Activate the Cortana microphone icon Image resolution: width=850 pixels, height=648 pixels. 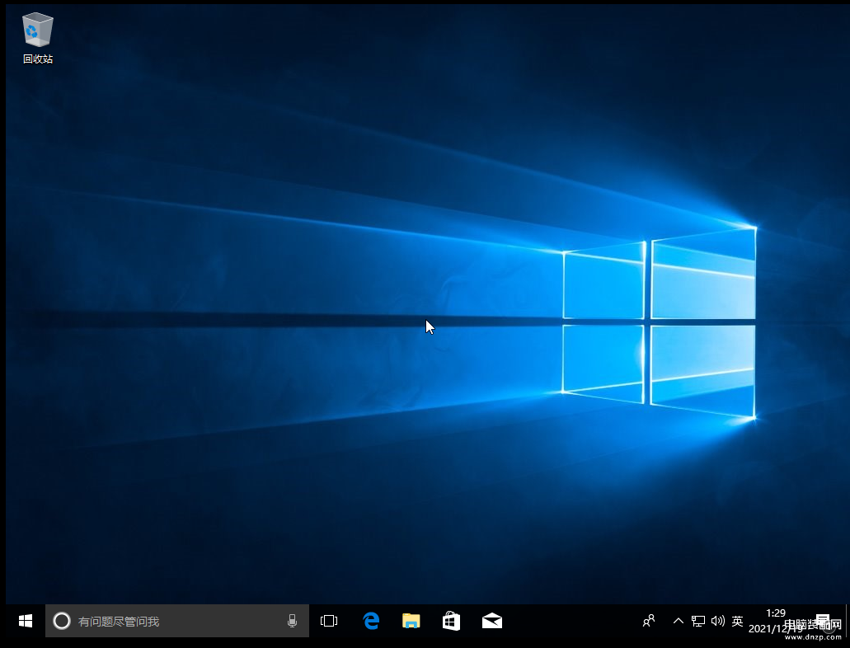coord(292,621)
